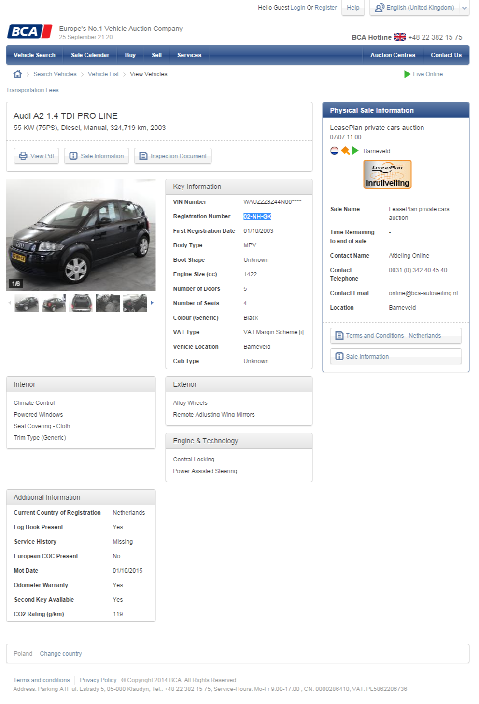
Task: Click the Contact Telephone number 0031 (0) 342 40 45 40
Action: tap(418, 270)
